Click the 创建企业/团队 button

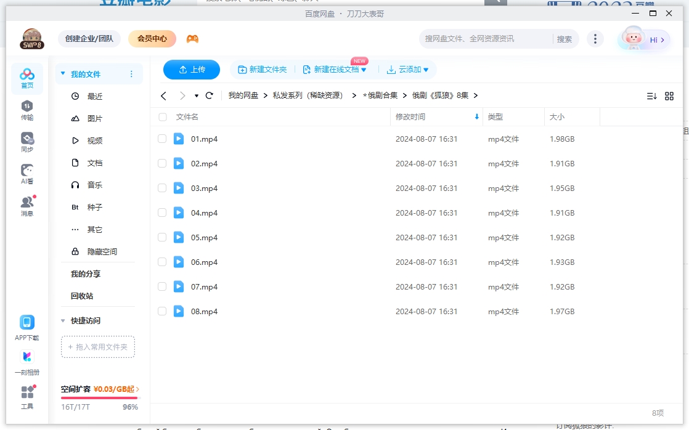pyautogui.click(x=89, y=39)
